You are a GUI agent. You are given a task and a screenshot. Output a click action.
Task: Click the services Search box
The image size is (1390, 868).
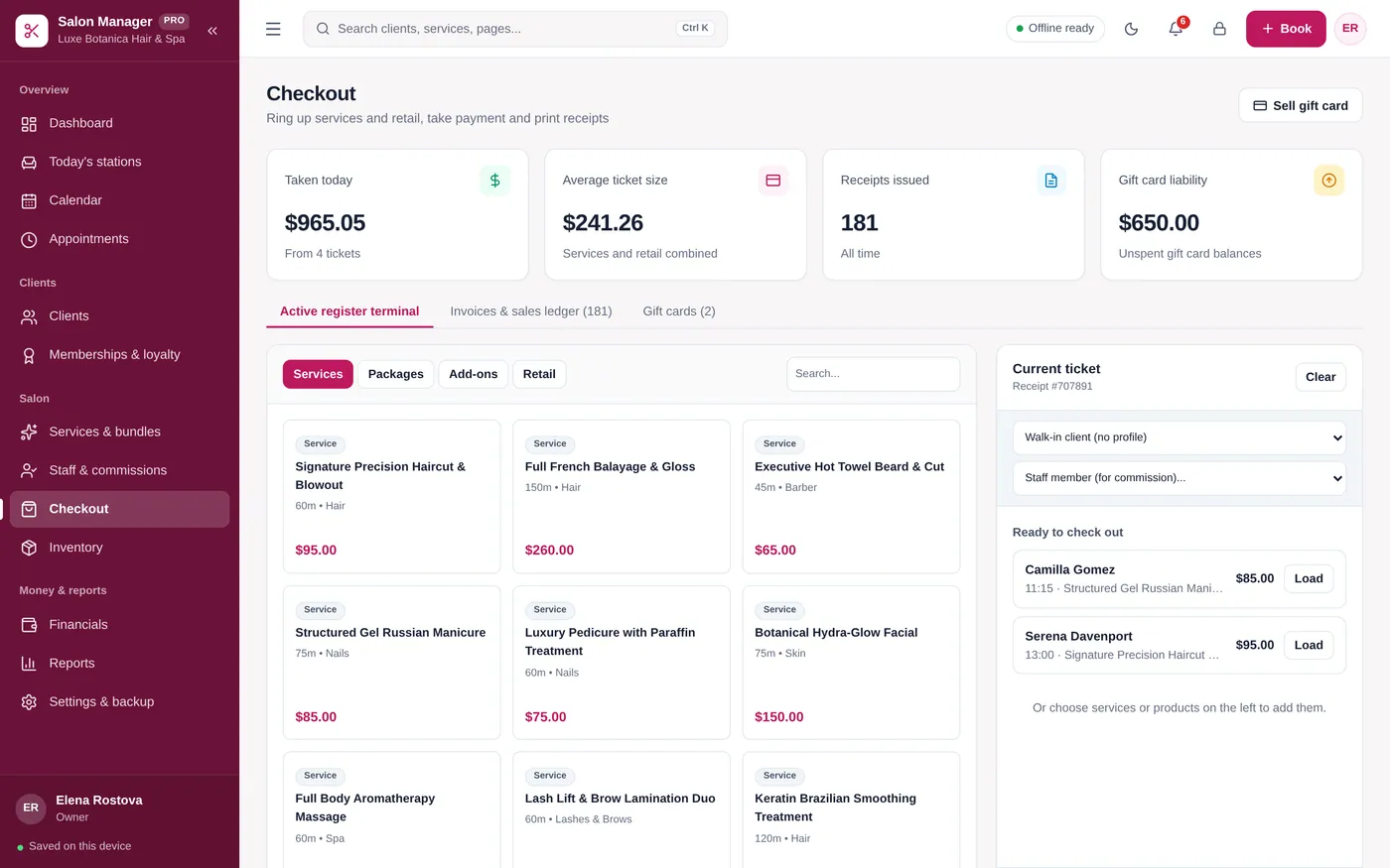tap(874, 374)
